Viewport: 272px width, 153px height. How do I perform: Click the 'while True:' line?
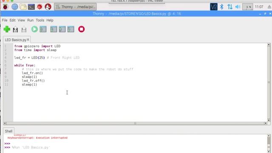click(x=25, y=65)
